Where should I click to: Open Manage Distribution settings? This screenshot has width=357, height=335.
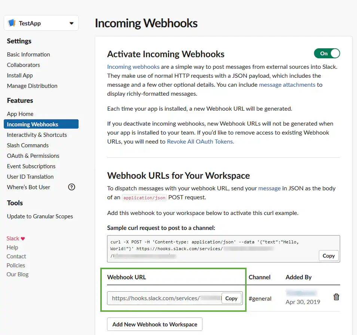(32, 86)
